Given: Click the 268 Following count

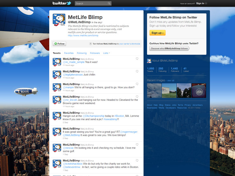Looking at the screenshot, I should [162, 69].
